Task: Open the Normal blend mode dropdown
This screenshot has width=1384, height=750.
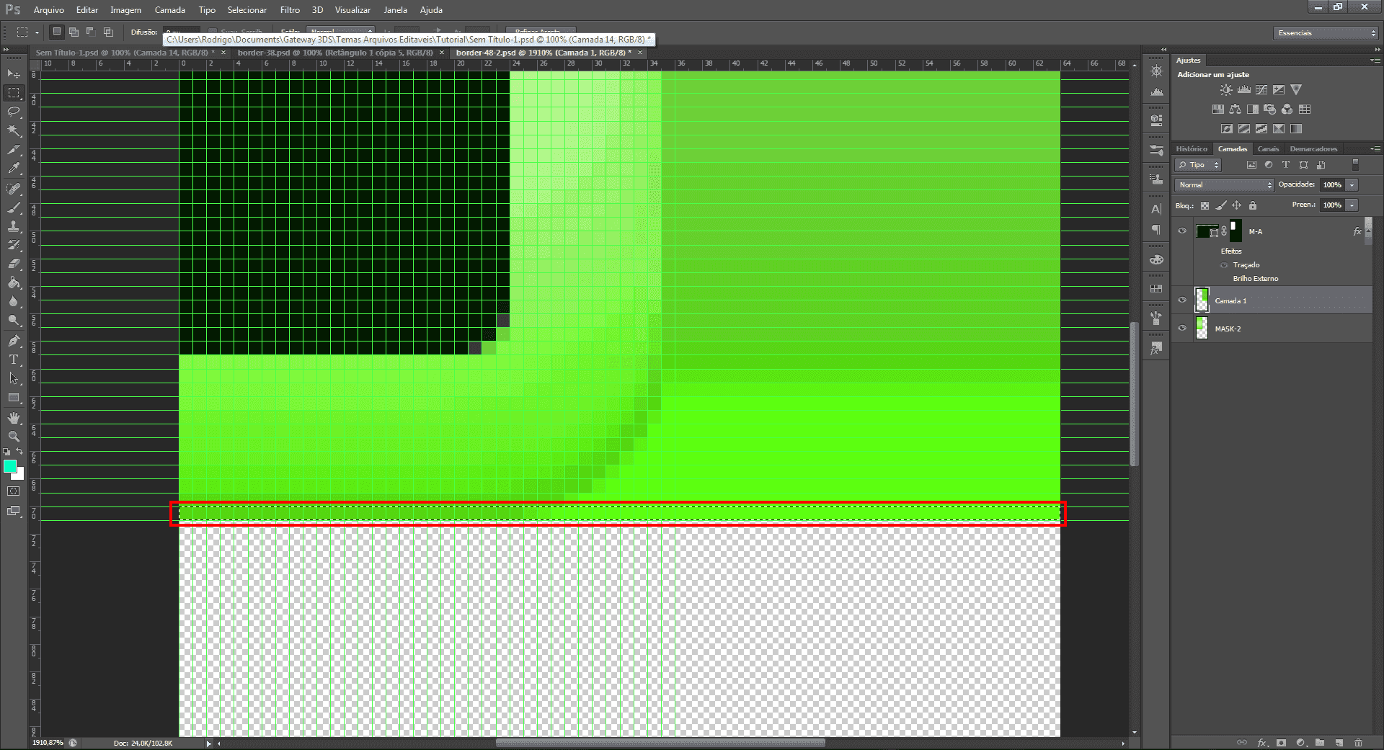Action: 1225,185
